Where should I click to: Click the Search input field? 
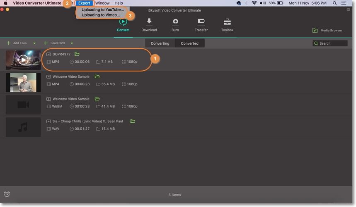tap(332, 43)
